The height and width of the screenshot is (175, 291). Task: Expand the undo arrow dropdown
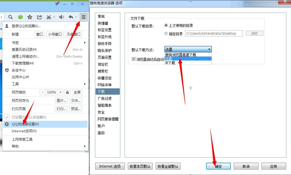[x=76, y=17]
